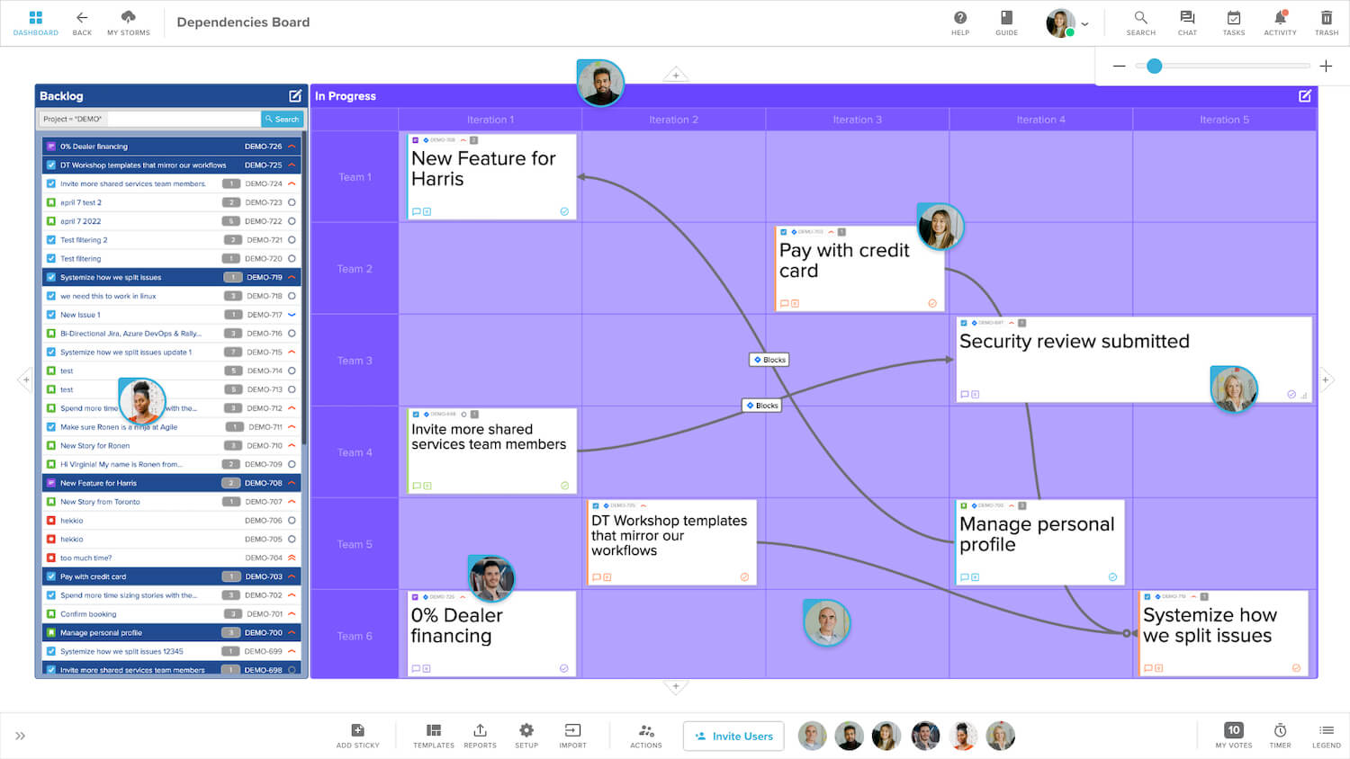The width and height of the screenshot is (1350, 759).
Task: Open the user avatar dropdown in the header
Action: (x=1084, y=24)
